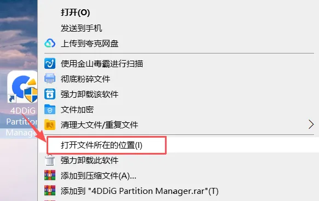The height and width of the screenshot is (201, 319).
Task: Click the yellow clean large files icon
Action: click(x=50, y=125)
